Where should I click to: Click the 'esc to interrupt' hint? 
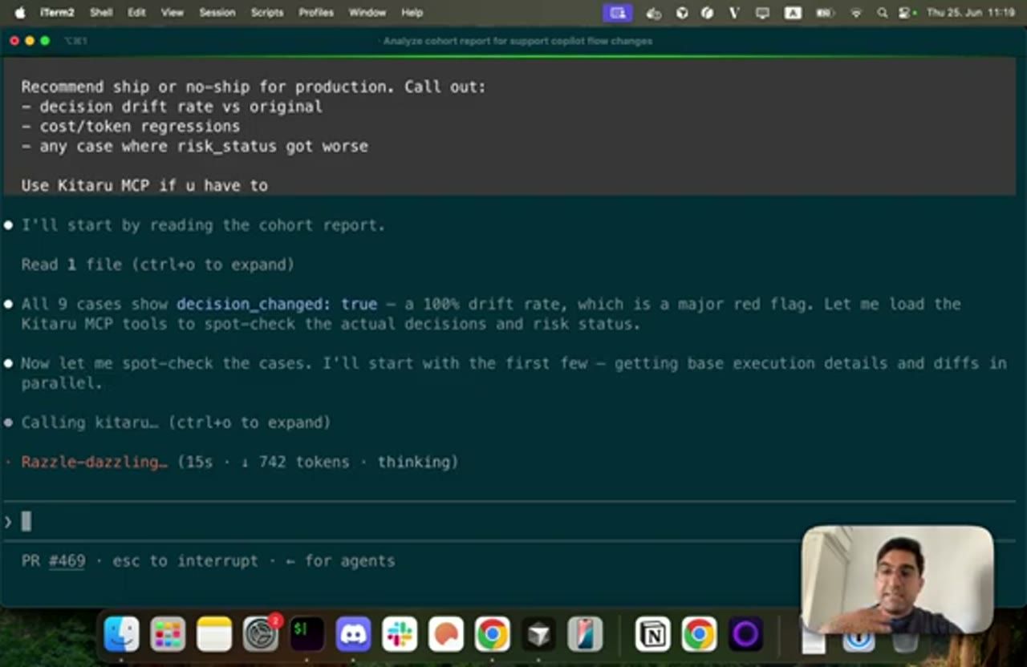point(185,561)
